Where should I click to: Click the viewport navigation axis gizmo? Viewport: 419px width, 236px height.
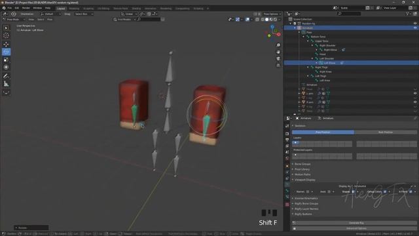click(273, 32)
